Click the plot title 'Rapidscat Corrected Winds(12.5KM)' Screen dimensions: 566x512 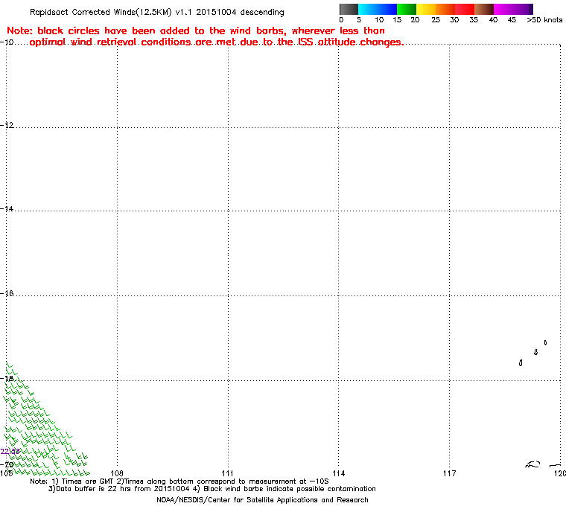(x=156, y=12)
